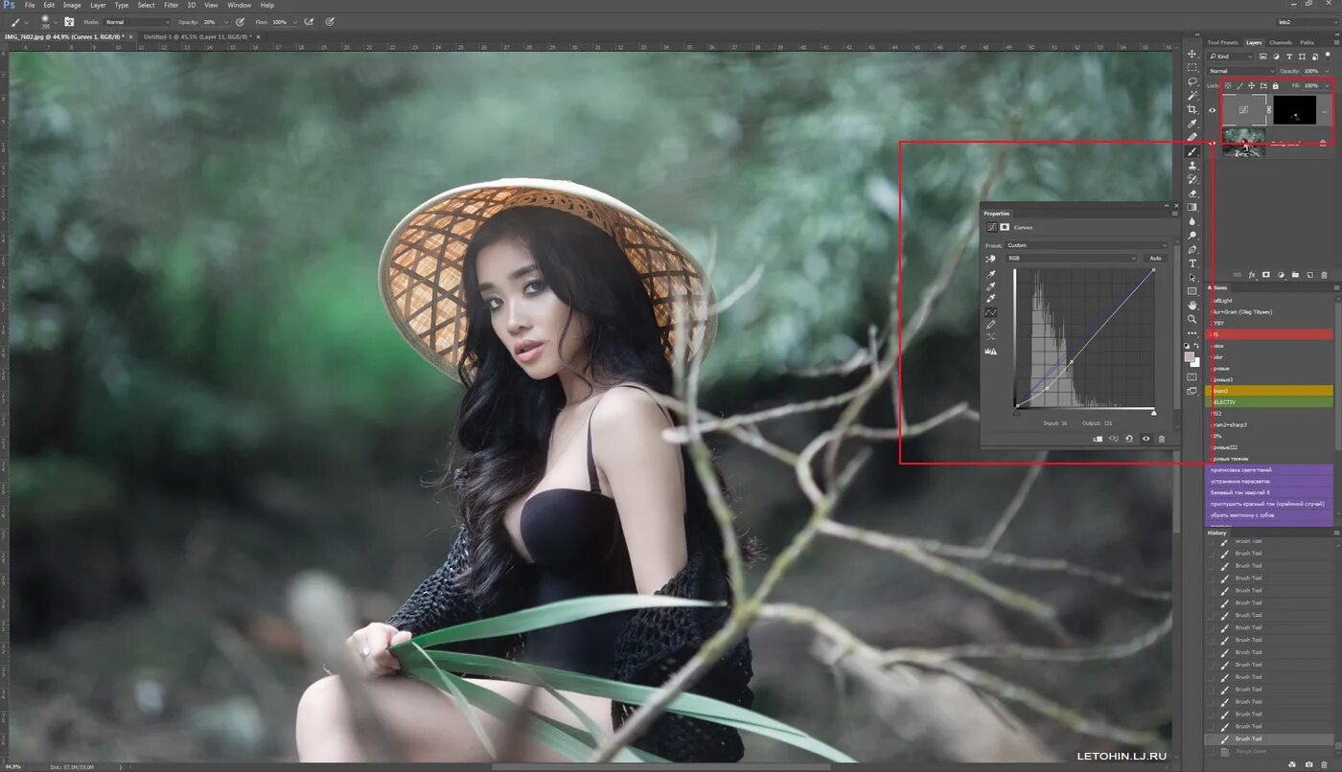Select the Move tool
This screenshot has height=772, width=1342.
click(1192, 54)
